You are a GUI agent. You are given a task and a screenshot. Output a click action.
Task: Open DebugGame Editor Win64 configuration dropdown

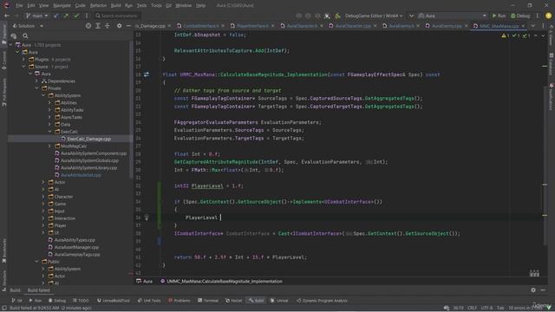pos(374,16)
